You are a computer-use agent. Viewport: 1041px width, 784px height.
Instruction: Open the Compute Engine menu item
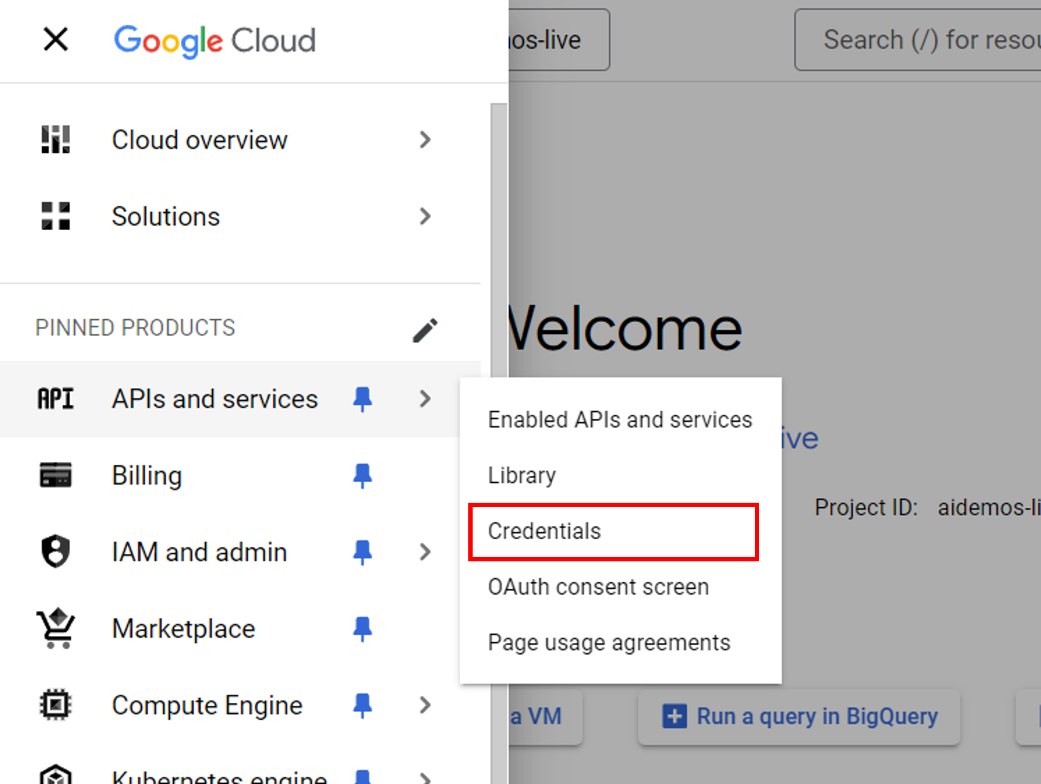tap(240, 705)
